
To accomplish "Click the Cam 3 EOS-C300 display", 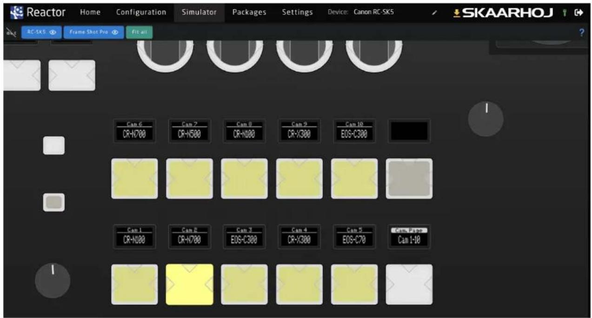I will [x=244, y=237].
